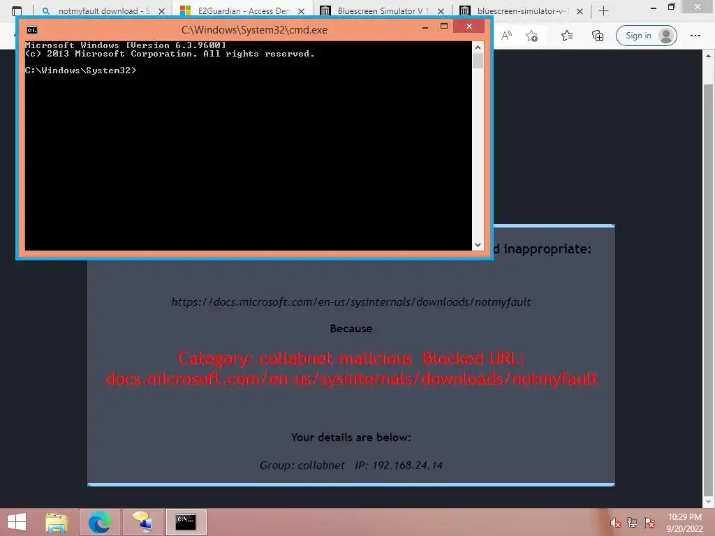Click the muted volume tray icon
The image size is (715, 536).
tap(616, 523)
